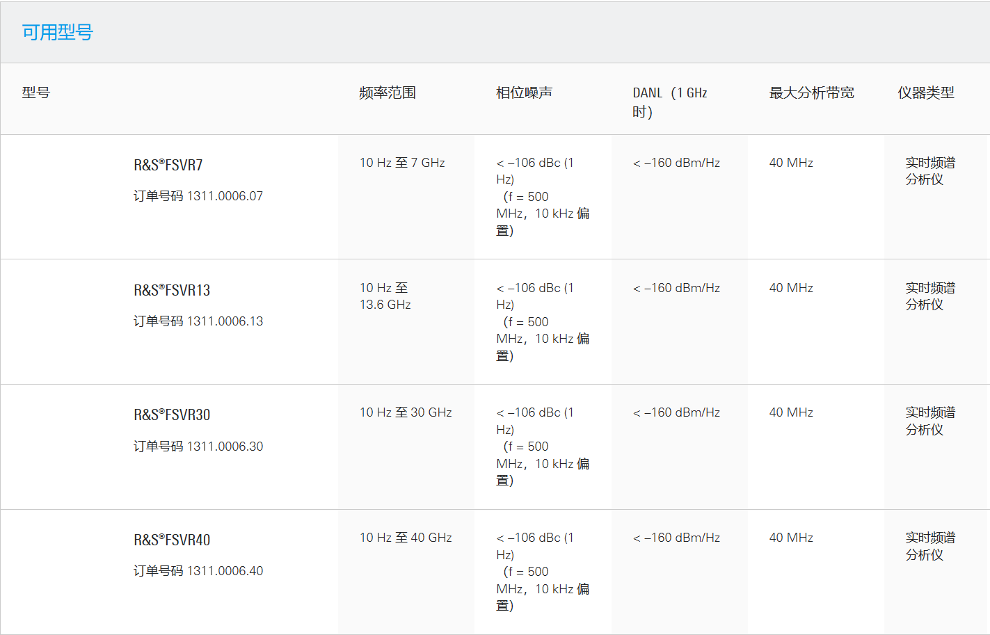Image resolution: width=990 pixels, height=635 pixels.
Task: Click the 10 Hz 至 40 GHz frequency cell
Action: pos(406,538)
